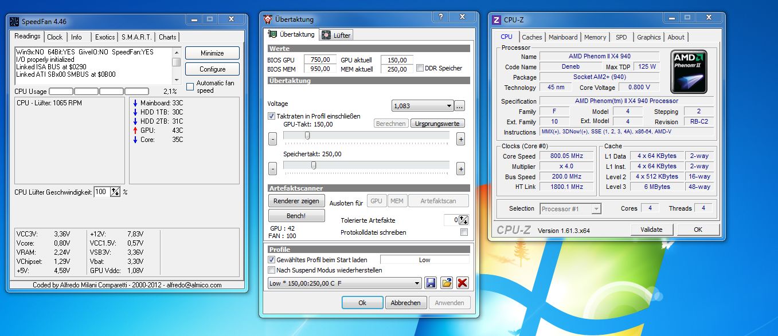
Task: Click OK in the CPU-Z window
Action: point(698,230)
